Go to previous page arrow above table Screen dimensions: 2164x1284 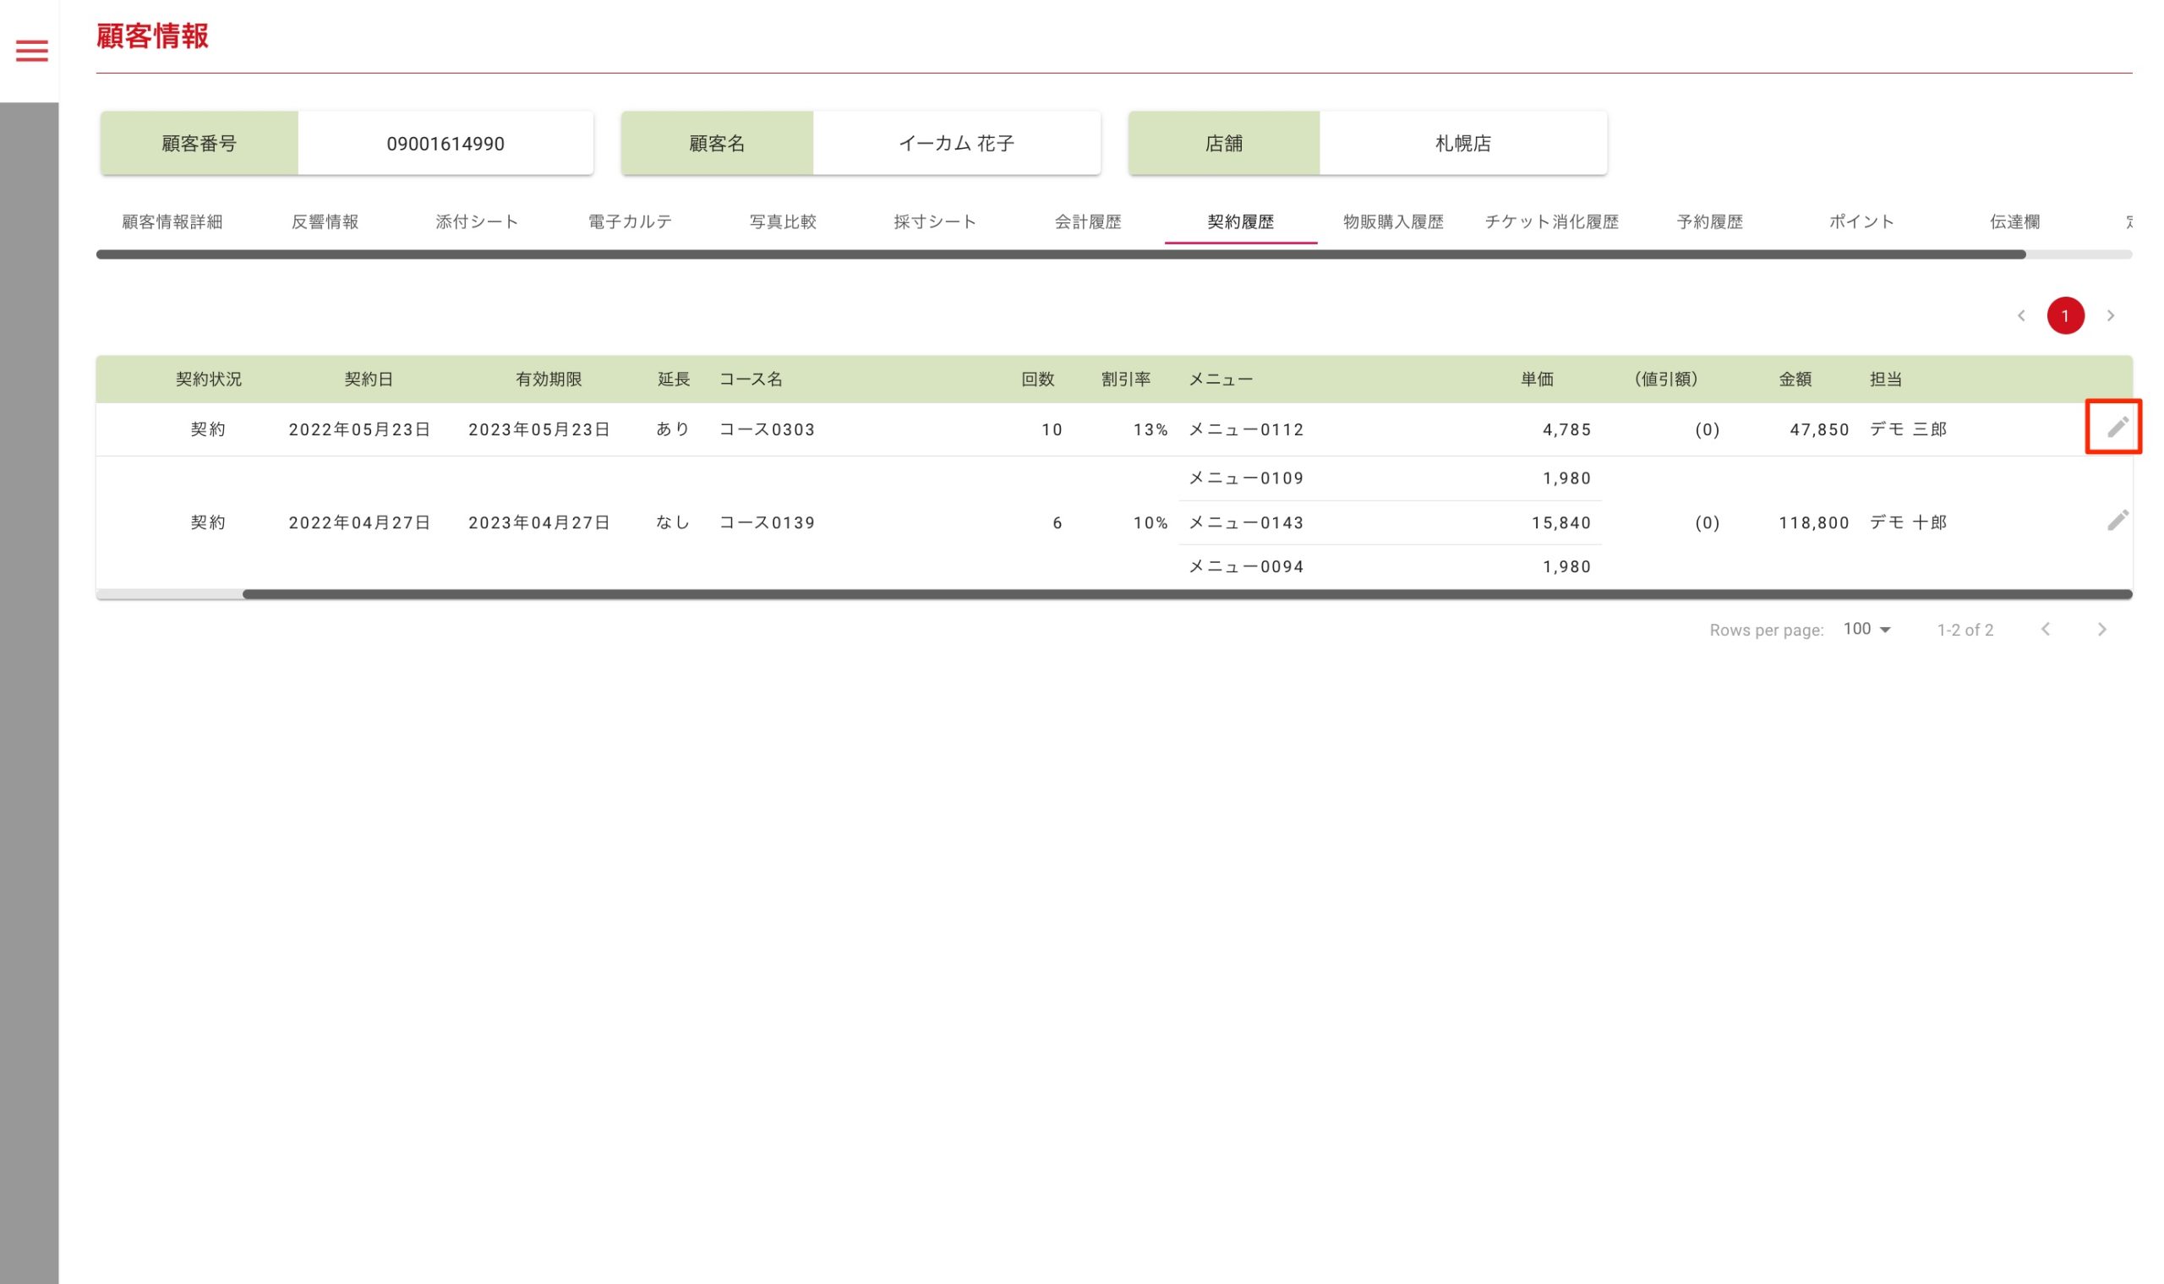pyautogui.click(x=2020, y=316)
